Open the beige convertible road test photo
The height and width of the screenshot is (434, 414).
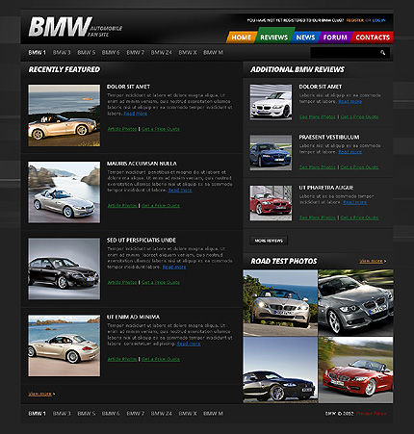280,302
